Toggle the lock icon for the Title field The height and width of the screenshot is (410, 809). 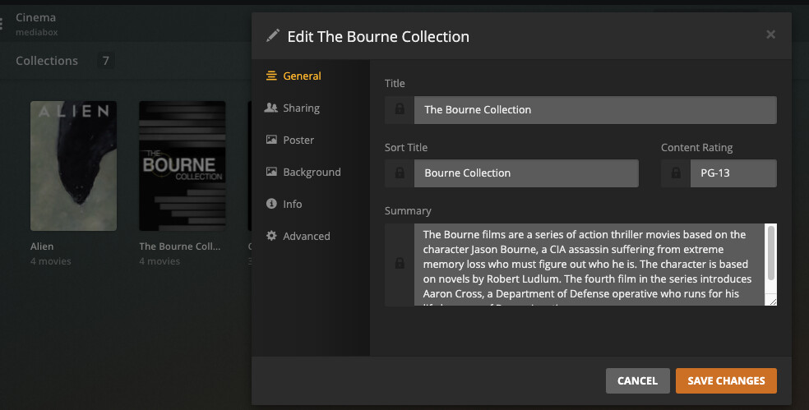pyautogui.click(x=400, y=109)
